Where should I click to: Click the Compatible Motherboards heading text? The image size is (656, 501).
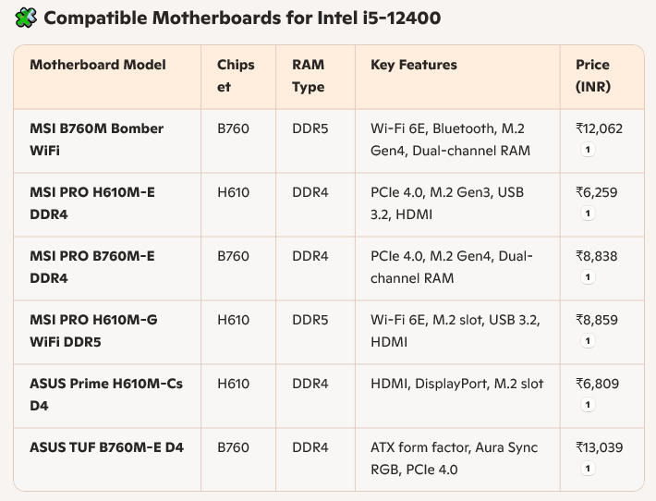click(x=242, y=18)
